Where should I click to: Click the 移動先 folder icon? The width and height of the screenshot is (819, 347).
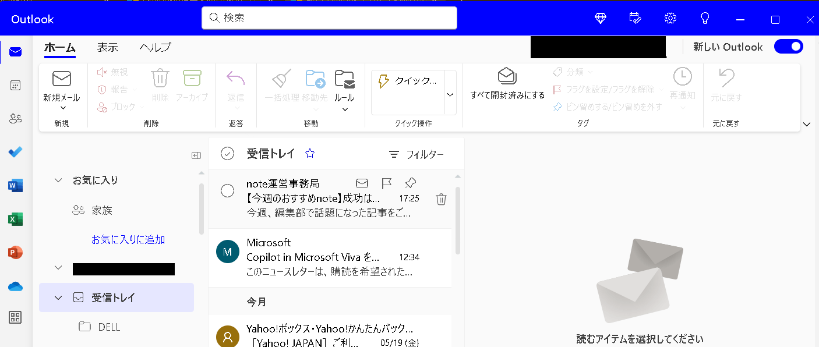pos(316,79)
